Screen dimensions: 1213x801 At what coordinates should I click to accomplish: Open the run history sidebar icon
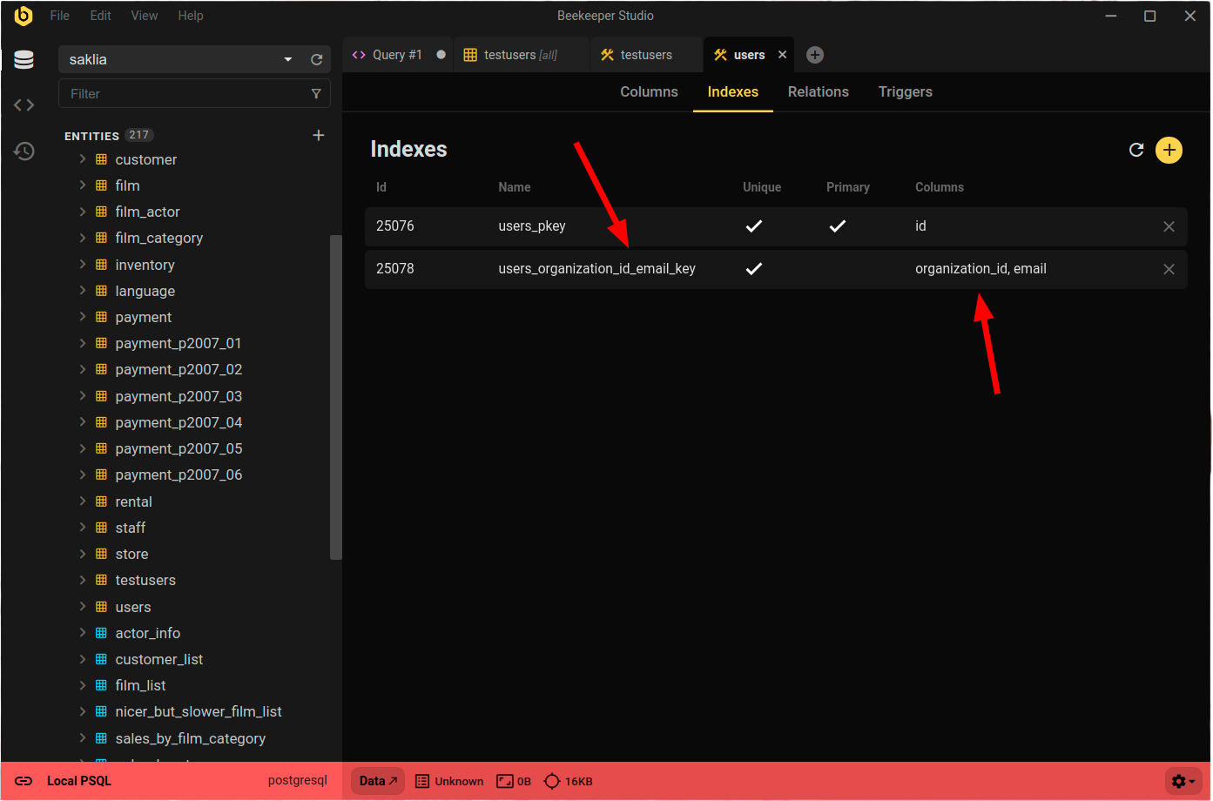(x=24, y=151)
